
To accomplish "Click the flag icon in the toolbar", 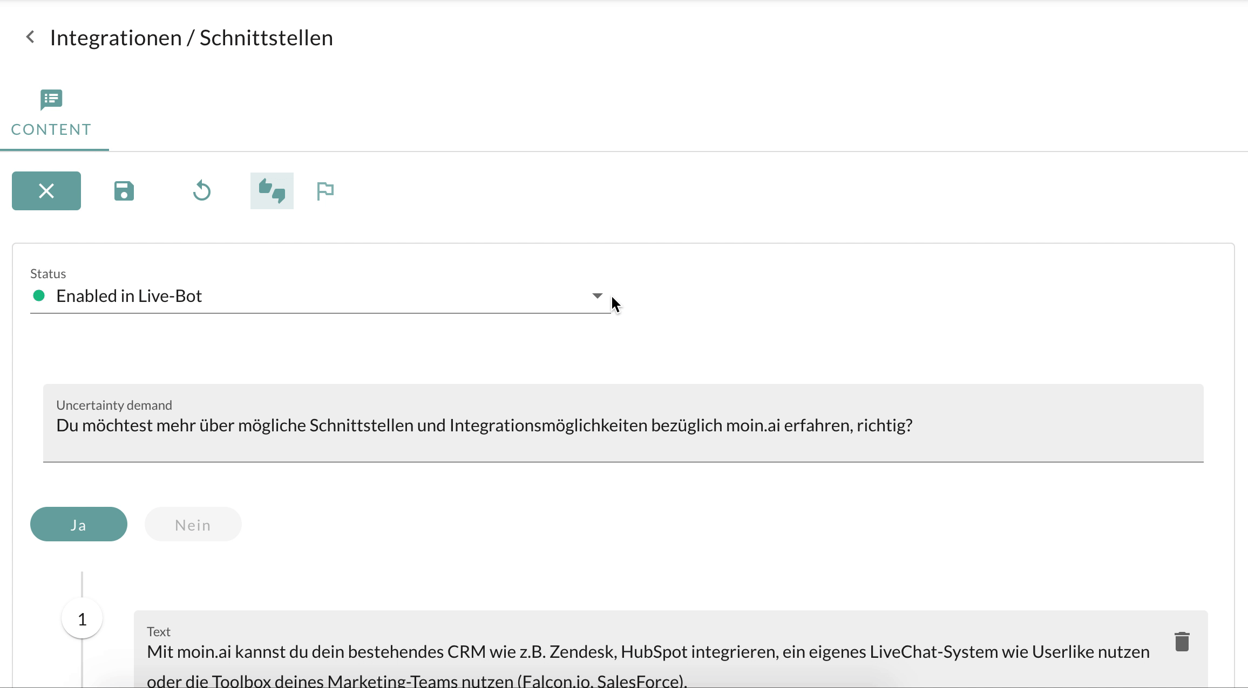I will (x=325, y=191).
